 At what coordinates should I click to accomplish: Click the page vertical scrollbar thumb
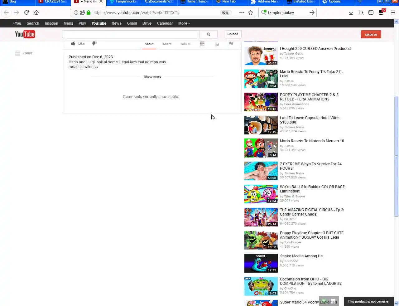[397, 156]
